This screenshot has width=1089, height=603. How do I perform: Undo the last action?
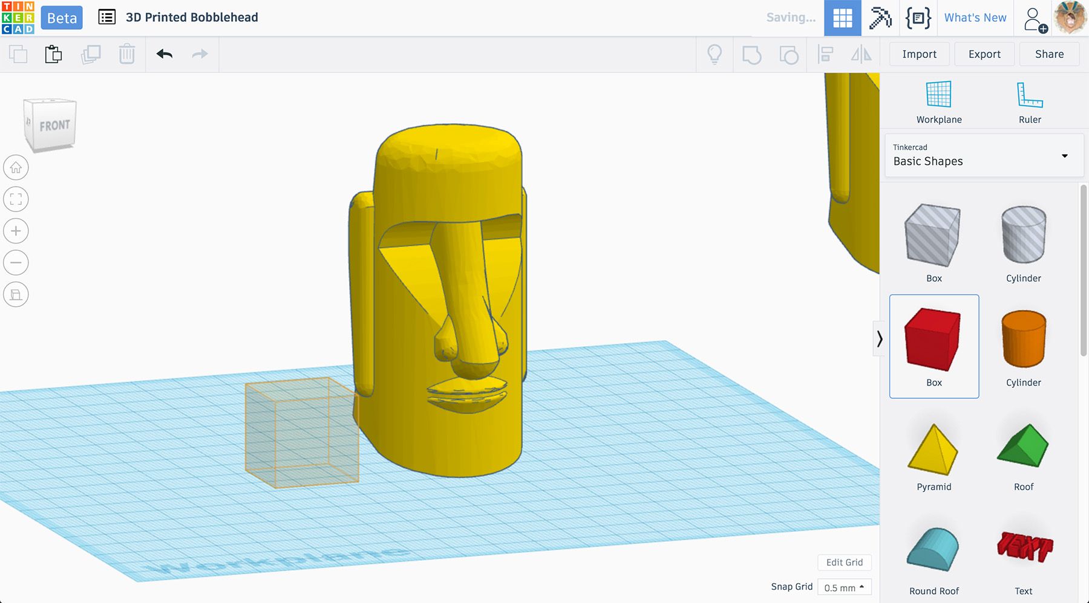tap(164, 54)
